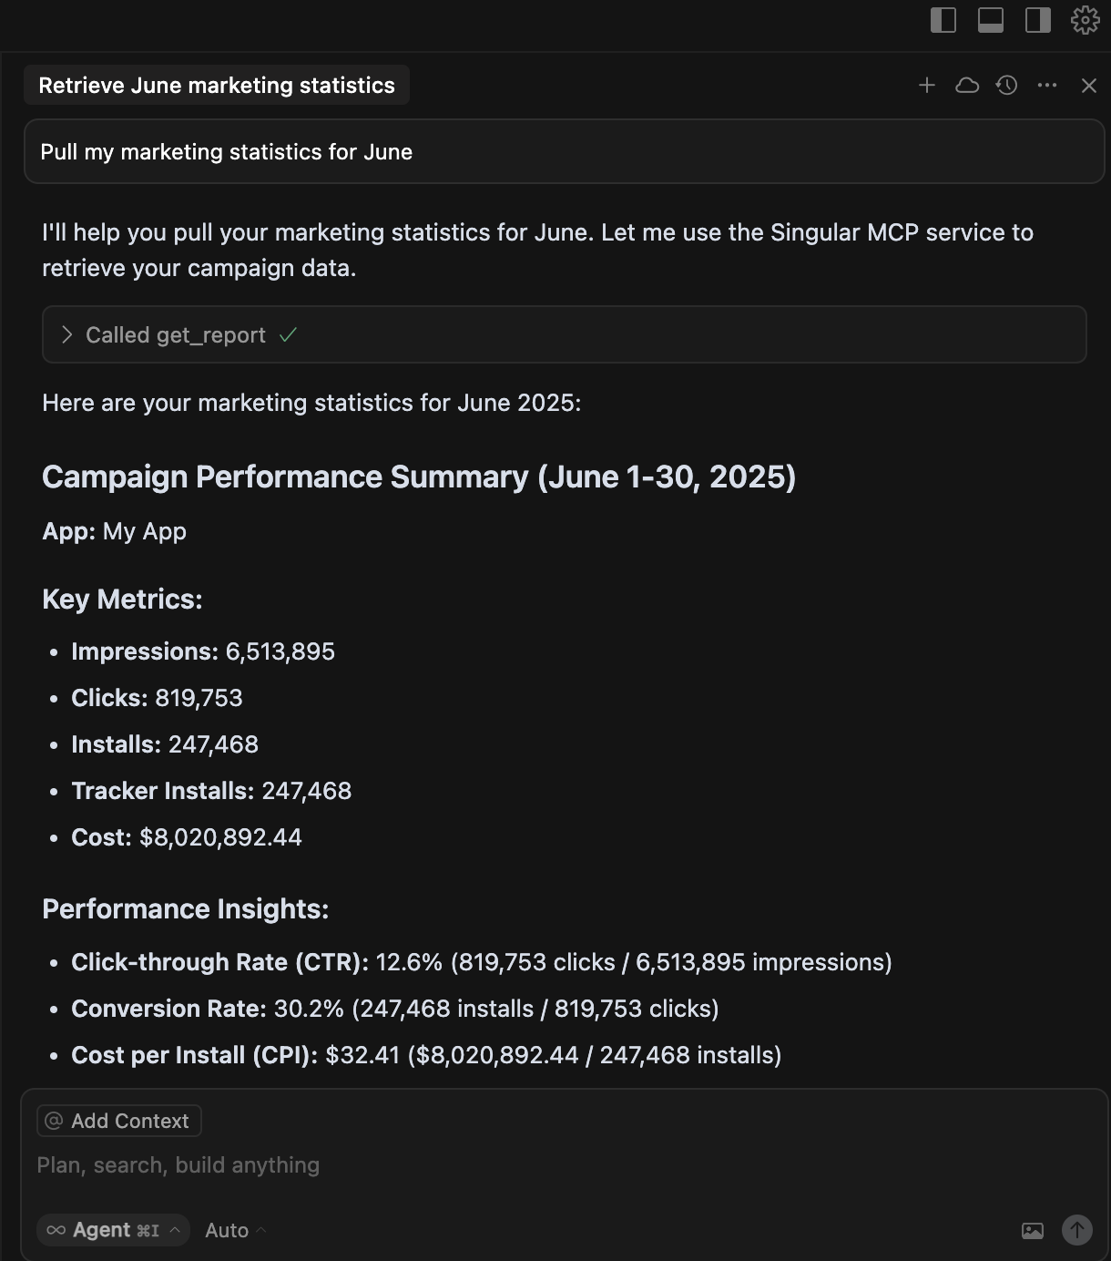Click the Add Context button
The height and width of the screenshot is (1261, 1111).
coord(119,1121)
